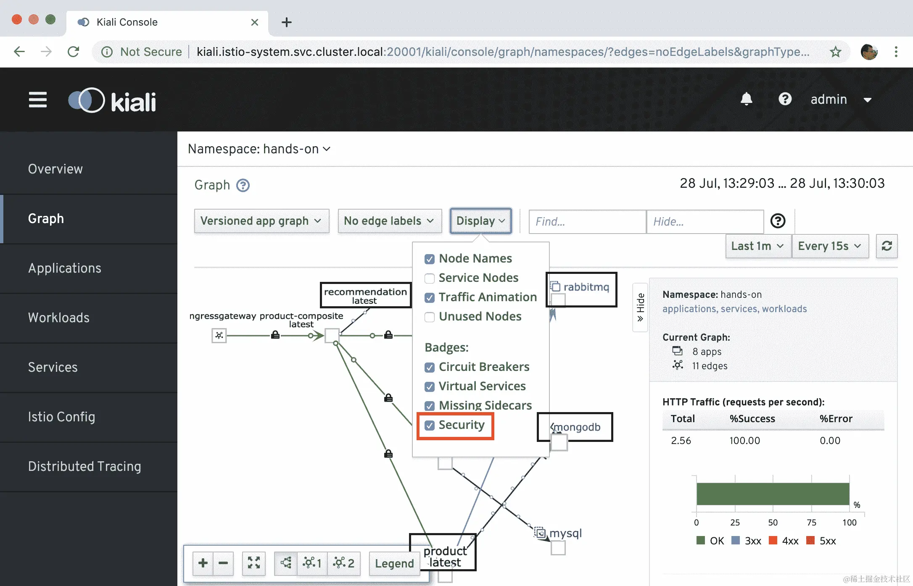Select layout schema 2 icon
This screenshot has width=913, height=586.
coord(343,563)
